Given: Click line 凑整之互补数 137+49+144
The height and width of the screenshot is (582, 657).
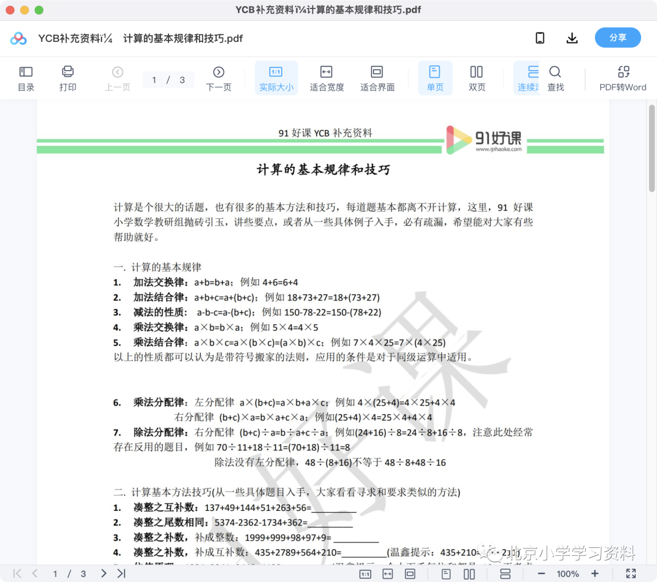Looking at the screenshot, I should click(235, 507).
